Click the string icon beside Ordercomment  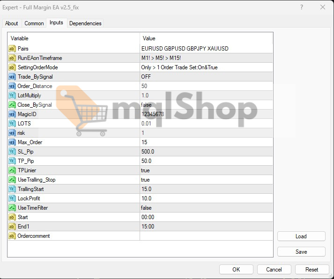click(12, 236)
